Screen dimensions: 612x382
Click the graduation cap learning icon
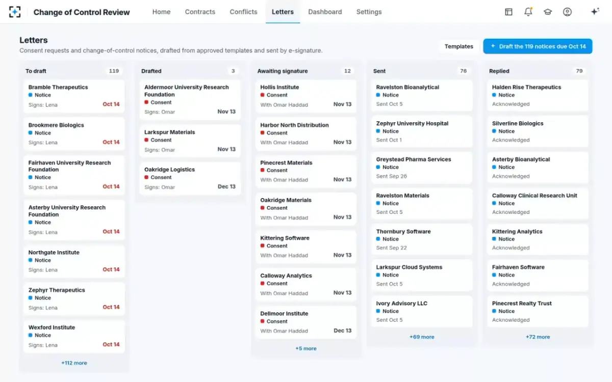[x=548, y=12]
